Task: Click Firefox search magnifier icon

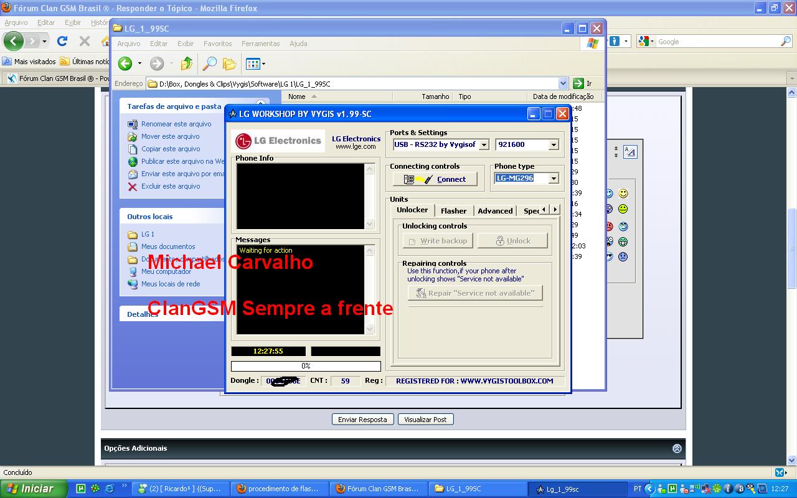Action: (x=786, y=42)
